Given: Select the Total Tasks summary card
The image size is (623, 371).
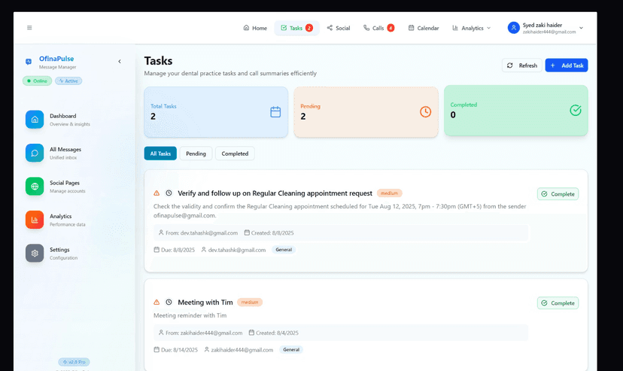Looking at the screenshot, I should [216, 112].
